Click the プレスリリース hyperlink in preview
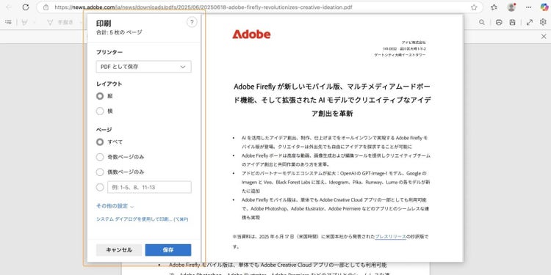This screenshot has height=275, width=551. pos(391,236)
